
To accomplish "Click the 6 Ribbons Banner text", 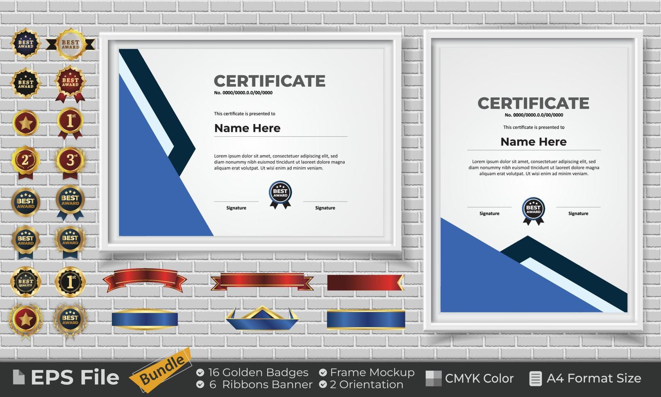I will (261, 384).
